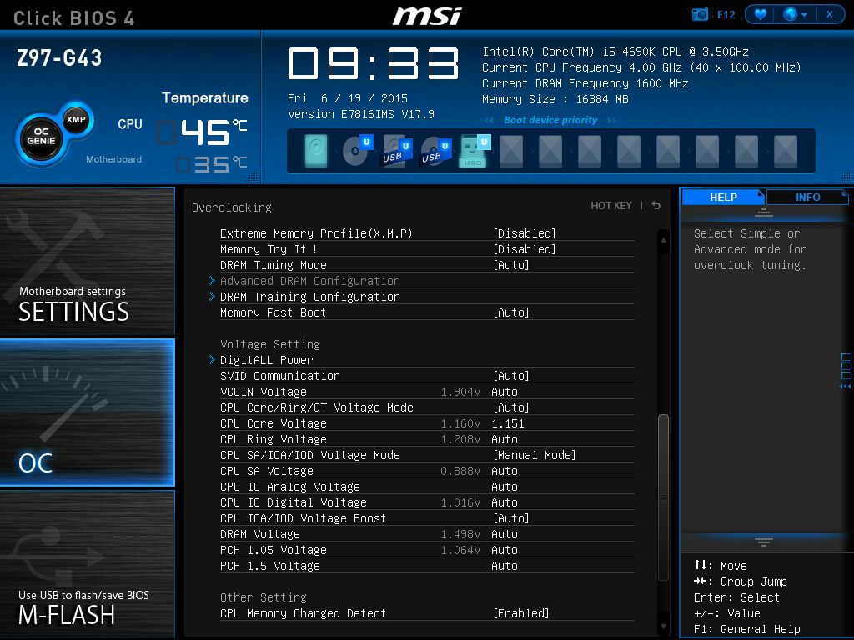Open Memory Fast Boot Auto option

(511, 312)
